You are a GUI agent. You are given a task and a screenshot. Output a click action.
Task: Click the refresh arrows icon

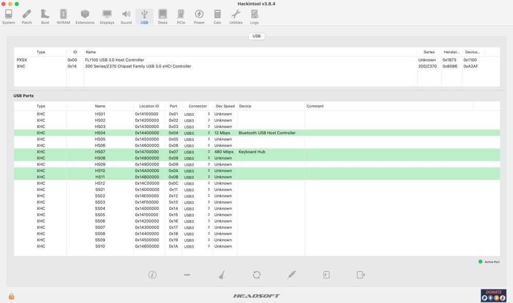[256, 275]
